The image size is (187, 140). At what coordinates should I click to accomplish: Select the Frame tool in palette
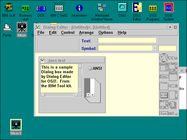pos(173,76)
